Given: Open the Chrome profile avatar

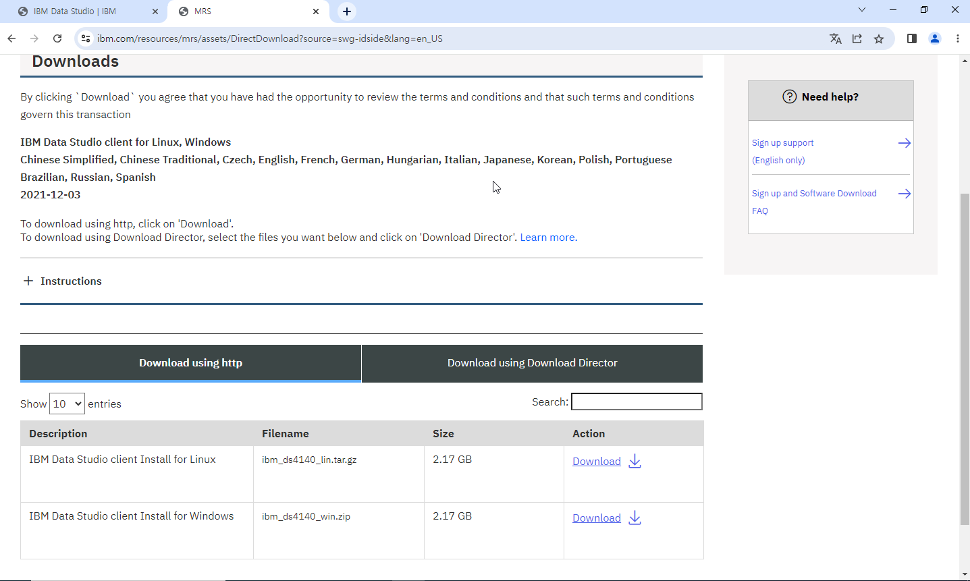Looking at the screenshot, I should coord(935,38).
